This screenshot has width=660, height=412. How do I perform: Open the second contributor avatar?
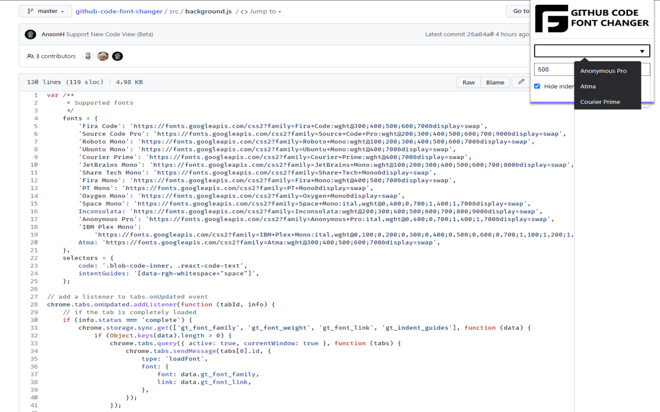(x=103, y=56)
